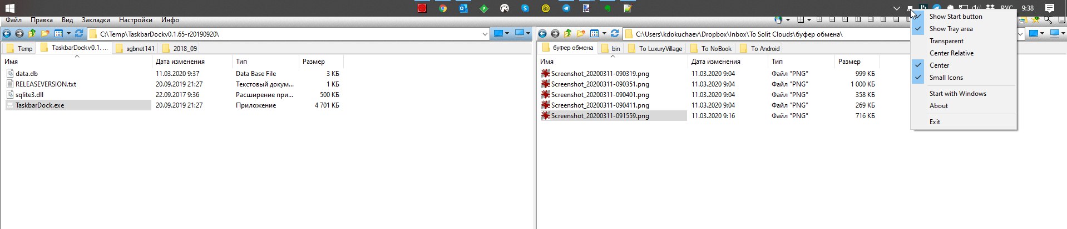Screen dimensions: 1067x229
Task: Click the green Evernote taskbar icon
Action: click(607, 8)
